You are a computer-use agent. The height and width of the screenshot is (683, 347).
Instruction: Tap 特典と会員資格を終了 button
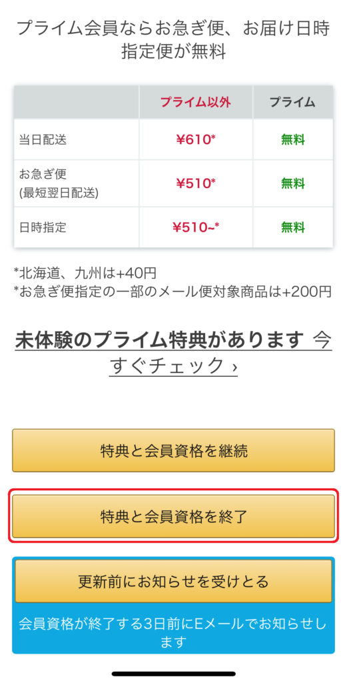coord(173,516)
